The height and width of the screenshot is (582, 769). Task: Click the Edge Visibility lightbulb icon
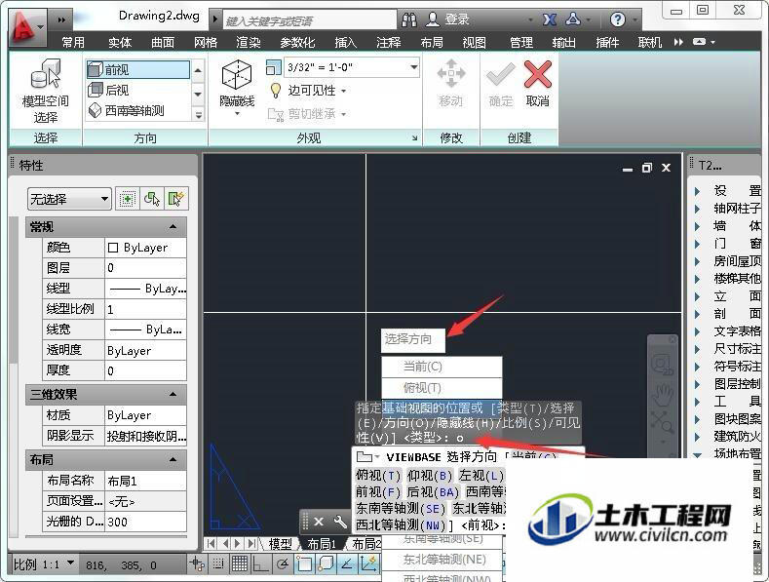pos(276,91)
